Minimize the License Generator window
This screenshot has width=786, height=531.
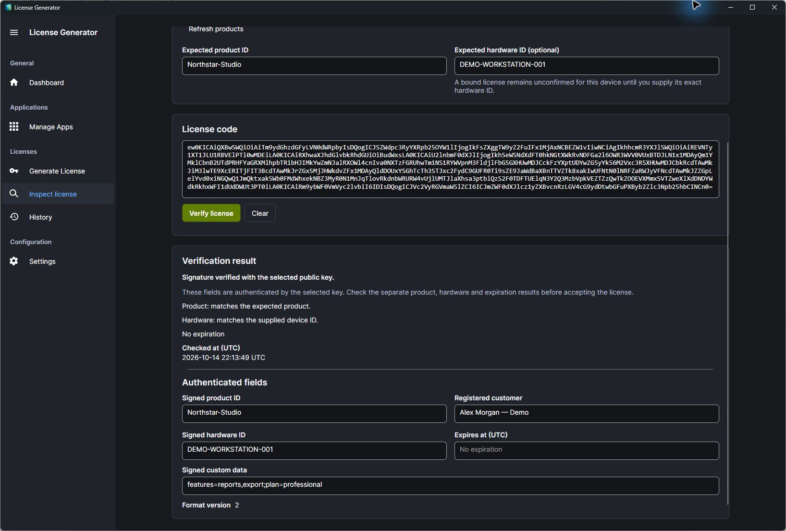[730, 7]
